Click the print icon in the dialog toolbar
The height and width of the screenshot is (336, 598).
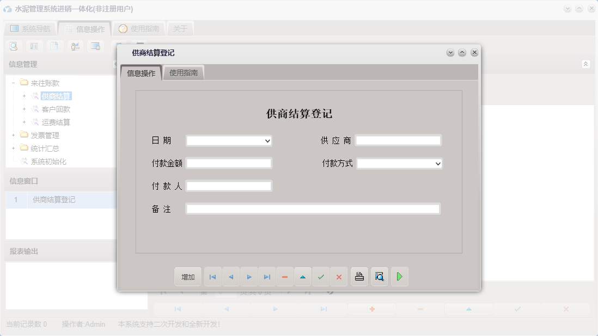pos(359,276)
